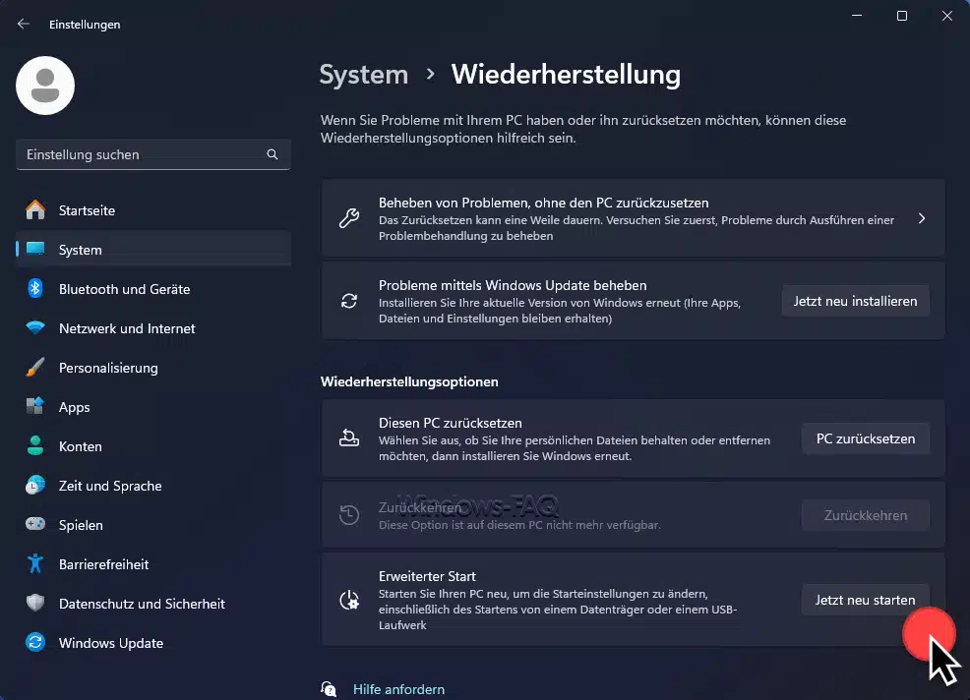The height and width of the screenshot is (700, 970).
Task: Click the Zurückkehren history clock icon
Action: 349,515
